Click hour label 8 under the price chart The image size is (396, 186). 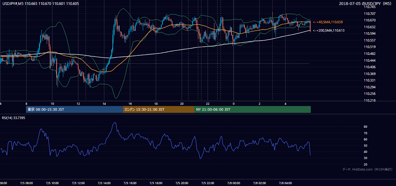click(26, 104)
